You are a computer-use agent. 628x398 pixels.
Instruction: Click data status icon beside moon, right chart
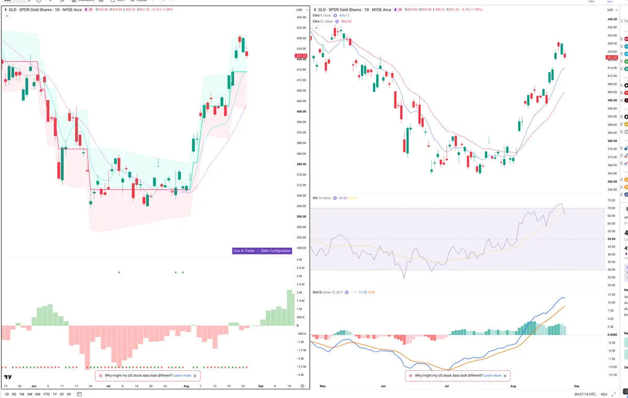point(400,9)
